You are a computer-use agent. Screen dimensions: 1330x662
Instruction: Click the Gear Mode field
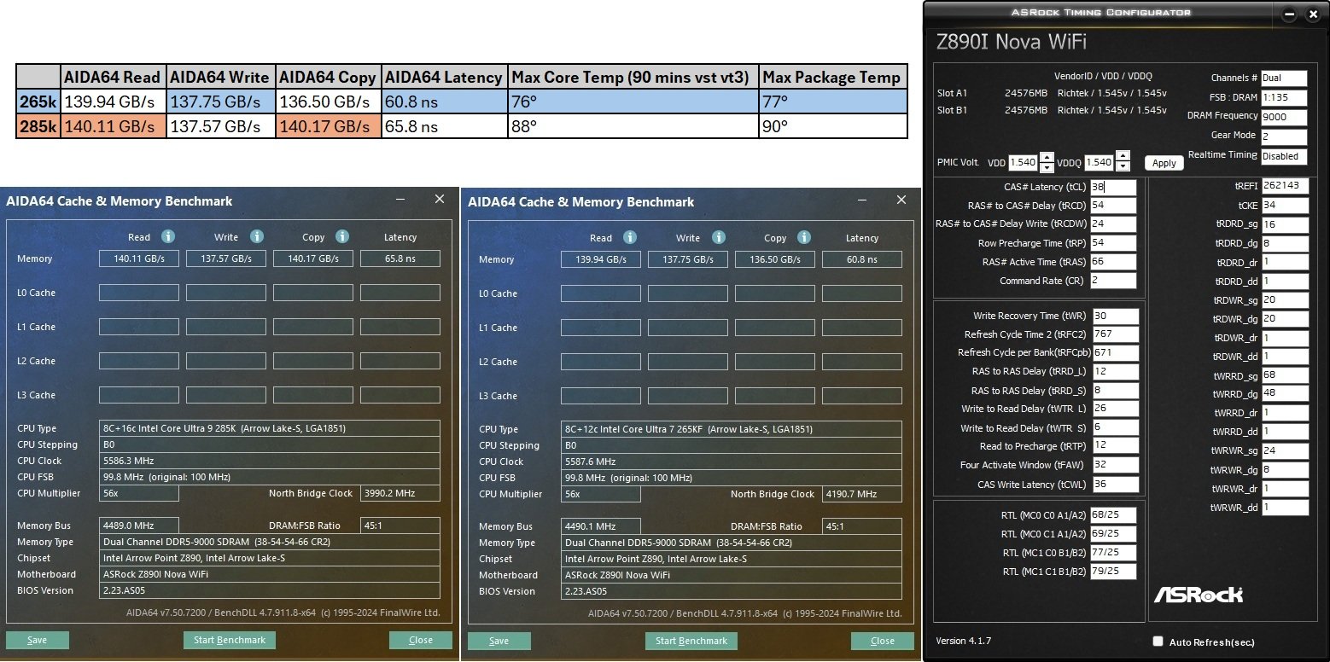tap(1284, 136)
